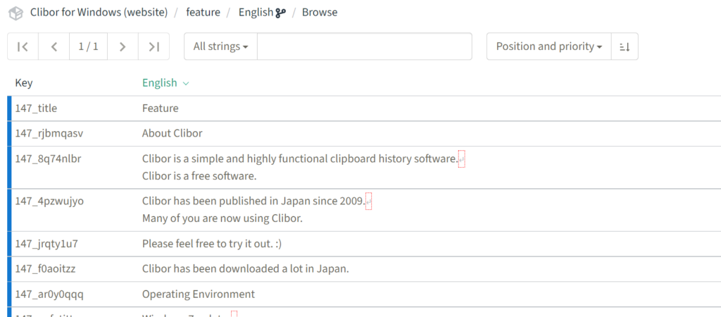Jump to the last page
This screenshot has width=721, height=317.
coord(153,46)
